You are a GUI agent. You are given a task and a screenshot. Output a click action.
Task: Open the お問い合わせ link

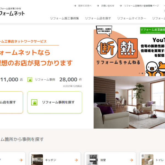coord(108,6)
